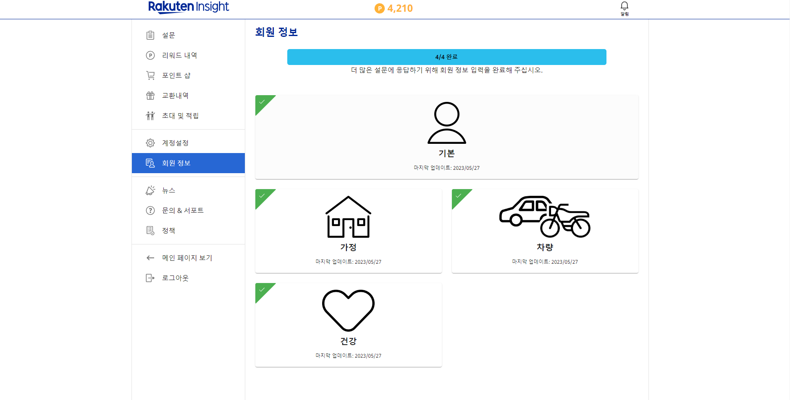Click the 건강 card title
The height and width of the screenshot is (400, 790).
point(349,341)
